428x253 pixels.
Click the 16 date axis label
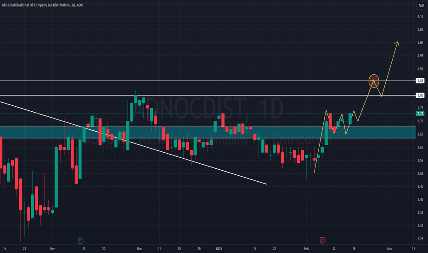5,248
